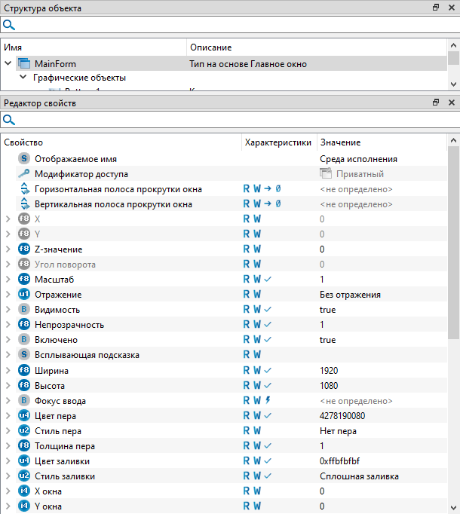The image size is (460, 514).
Task: Click the Высота value field 1080
Action: click(x=330, y=385)
